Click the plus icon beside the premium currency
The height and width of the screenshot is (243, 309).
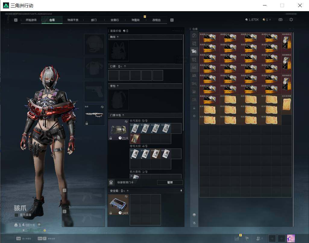(270, 20)
